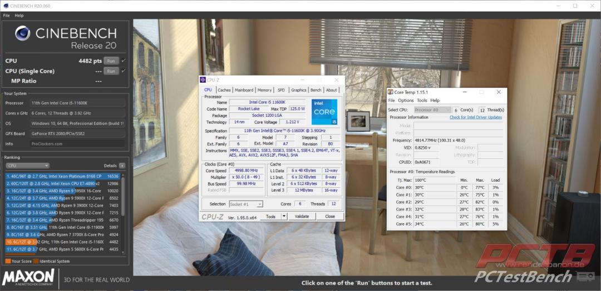The height and width of the screenshot is (291, 601).
Task: Select the Xeon CPU E7-4890 ranking row
Action: 62,184
